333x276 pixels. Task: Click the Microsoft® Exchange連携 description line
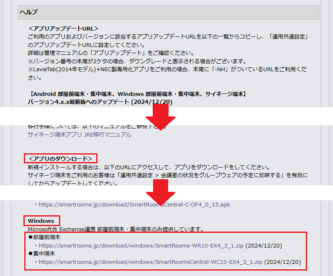click(x=115, y=229)
